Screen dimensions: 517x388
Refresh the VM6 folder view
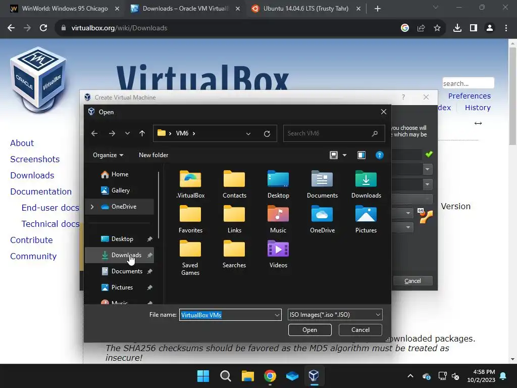267,133
